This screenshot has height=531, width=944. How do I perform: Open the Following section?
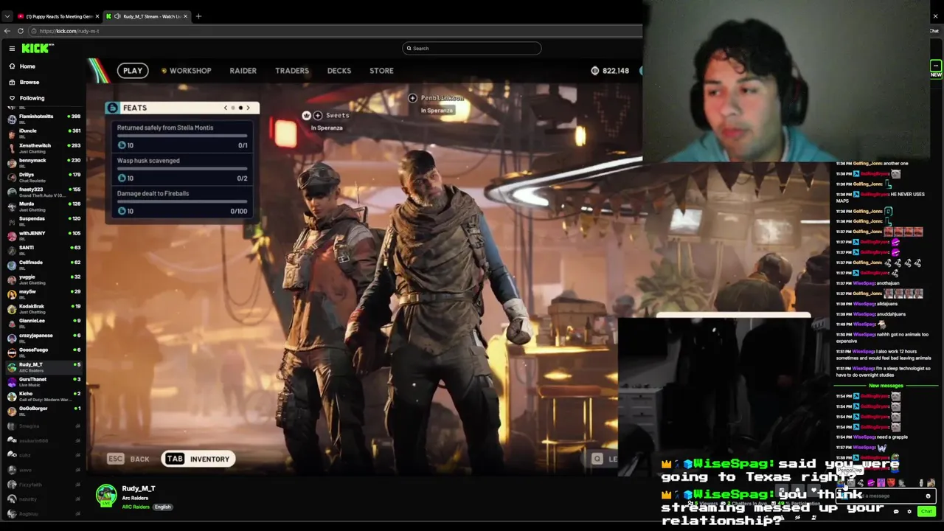tap(32, 98)
